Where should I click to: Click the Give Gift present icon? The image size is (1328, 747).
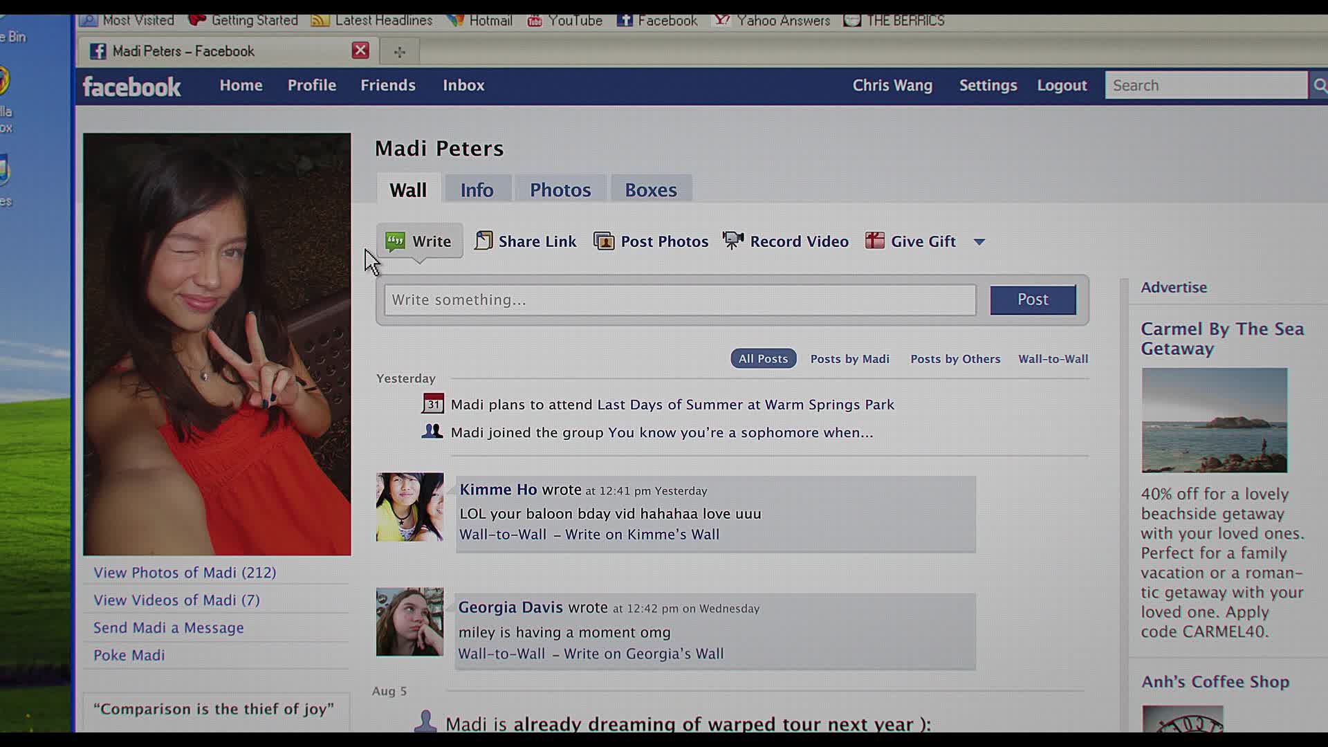tap(875, 240)
